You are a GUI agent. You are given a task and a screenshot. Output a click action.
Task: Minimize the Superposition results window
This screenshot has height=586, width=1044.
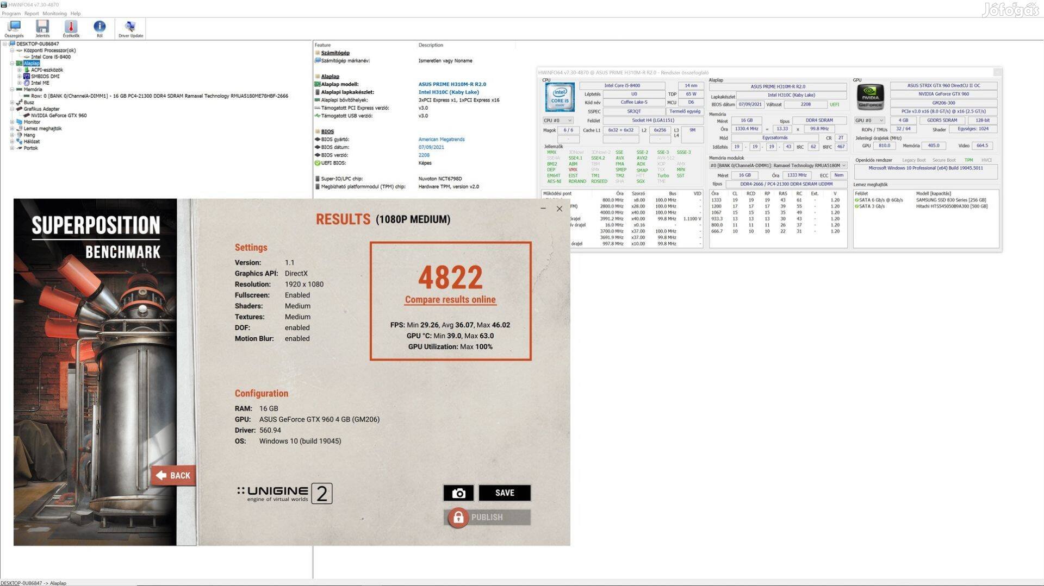point(543,209)
